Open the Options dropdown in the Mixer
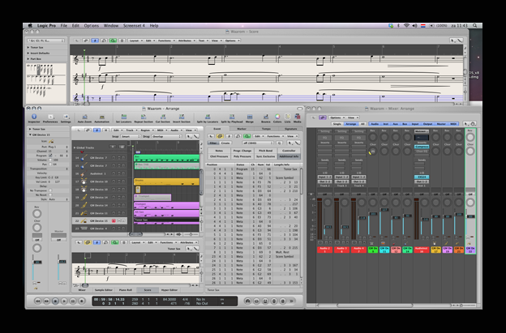This screenshot has height=333, width=506. coord(337,117)
